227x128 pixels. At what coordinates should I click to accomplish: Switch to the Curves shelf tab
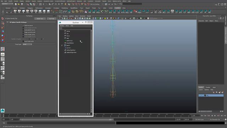pyautogui.click(x=15, y=8)
